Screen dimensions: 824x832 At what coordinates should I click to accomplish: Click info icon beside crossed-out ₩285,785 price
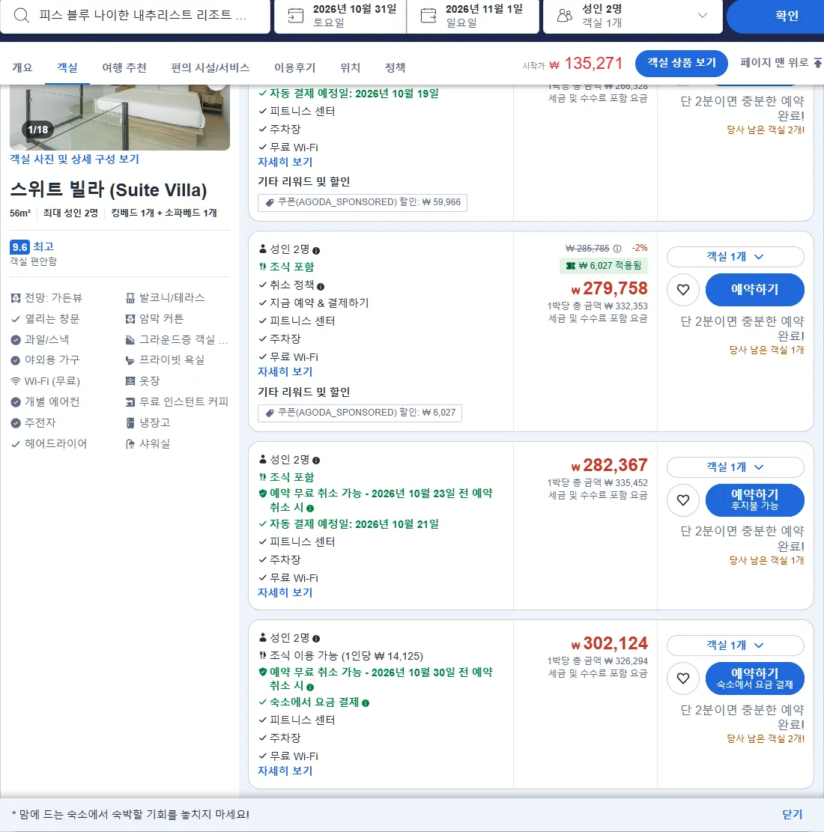pos(617,249)
